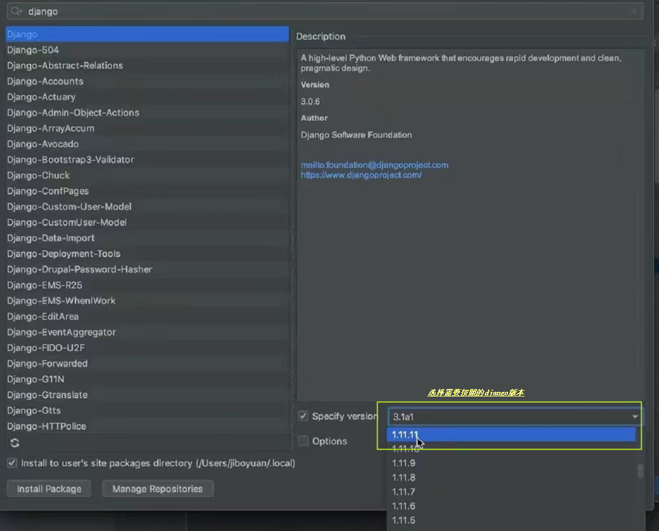Select the Django-Bootstrap3-Validator package

click(x=147, y=159)
